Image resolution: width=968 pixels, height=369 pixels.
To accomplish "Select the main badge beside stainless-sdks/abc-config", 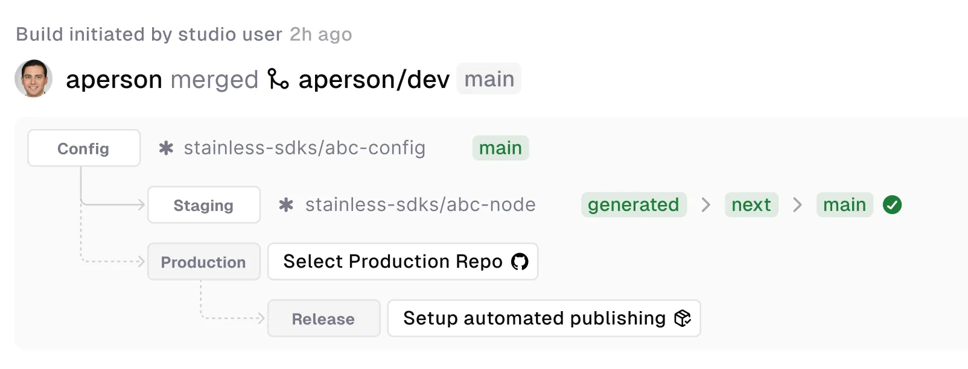I will (x=500, y=148).
